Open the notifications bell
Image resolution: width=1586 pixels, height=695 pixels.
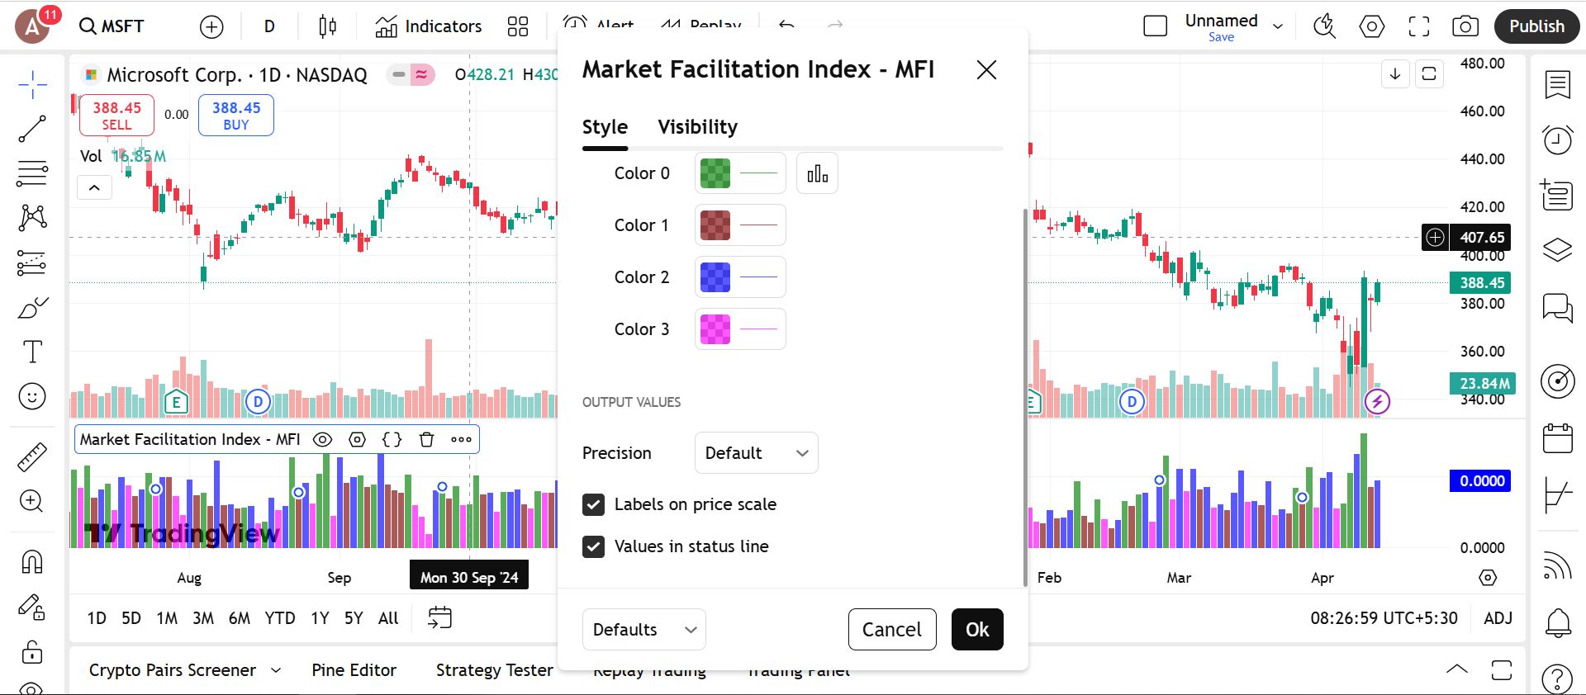pos(1558,622)
